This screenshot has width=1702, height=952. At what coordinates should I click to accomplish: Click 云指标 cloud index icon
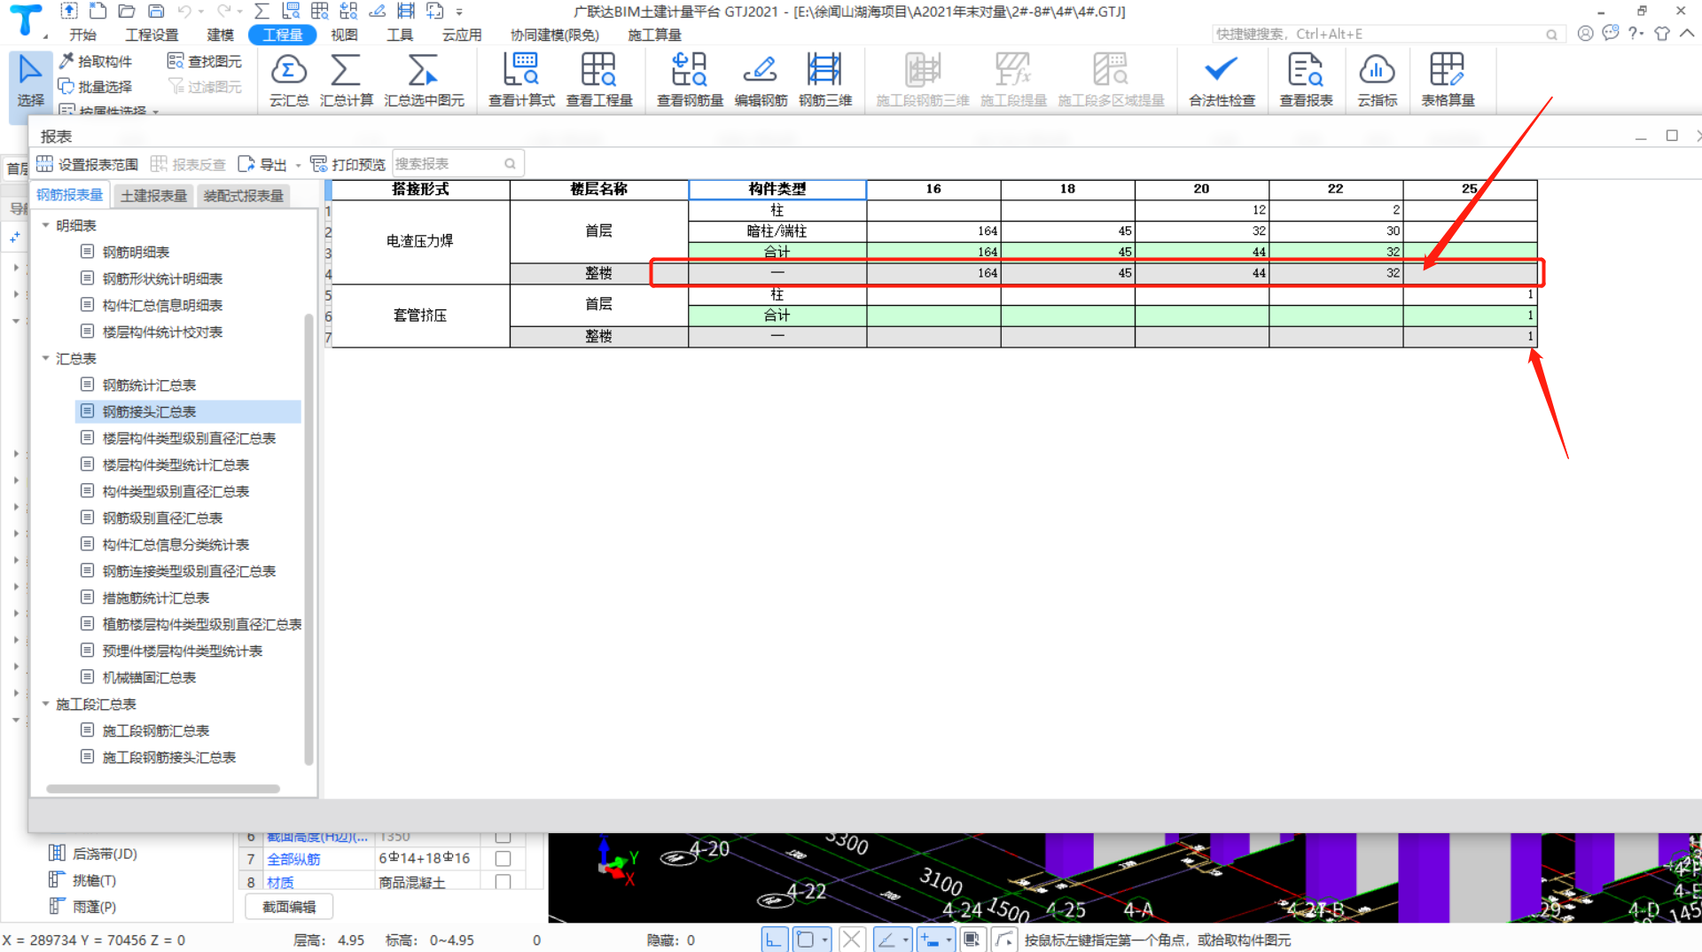1377,80
